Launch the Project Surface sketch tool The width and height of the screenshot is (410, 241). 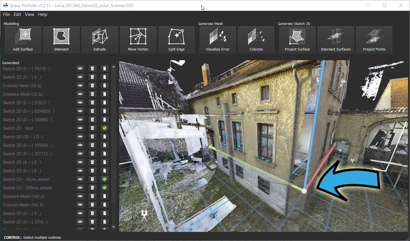[297, 40]
